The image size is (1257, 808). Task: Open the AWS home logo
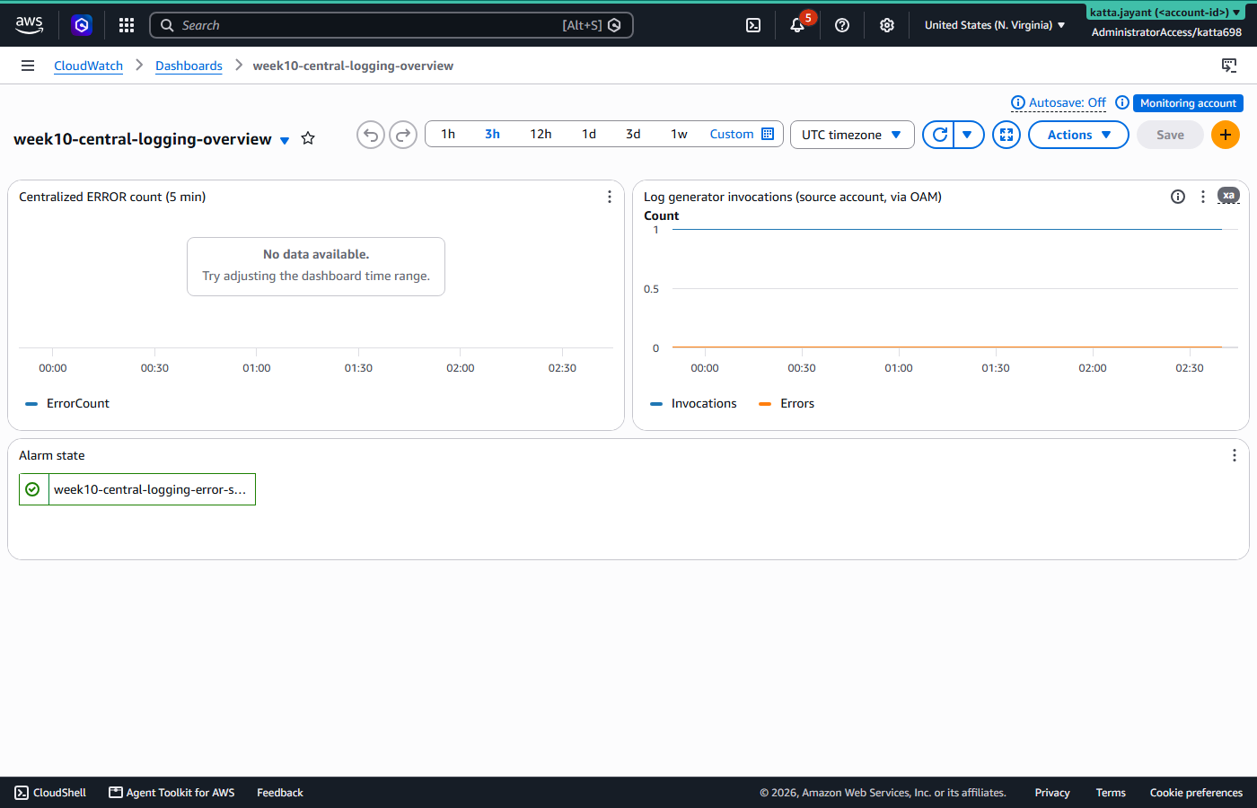tap(29, 25)
